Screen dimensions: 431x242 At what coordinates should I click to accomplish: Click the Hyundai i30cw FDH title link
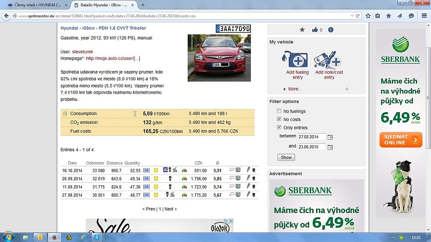[x=104, y=28]
